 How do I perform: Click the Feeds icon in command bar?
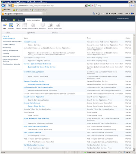(98, 14)
